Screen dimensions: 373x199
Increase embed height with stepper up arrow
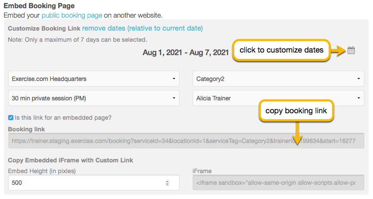168,181
